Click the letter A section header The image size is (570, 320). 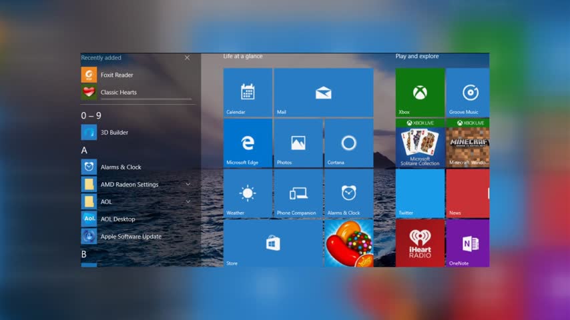pos(85,150)
